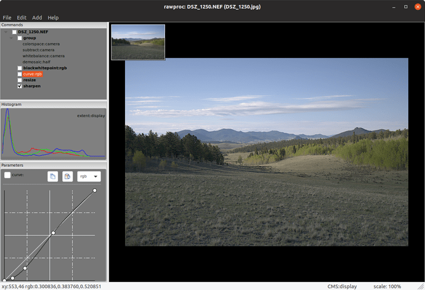Open the Edit menu
The height and width of the screenshot is (290, 425).
(22, 17)
